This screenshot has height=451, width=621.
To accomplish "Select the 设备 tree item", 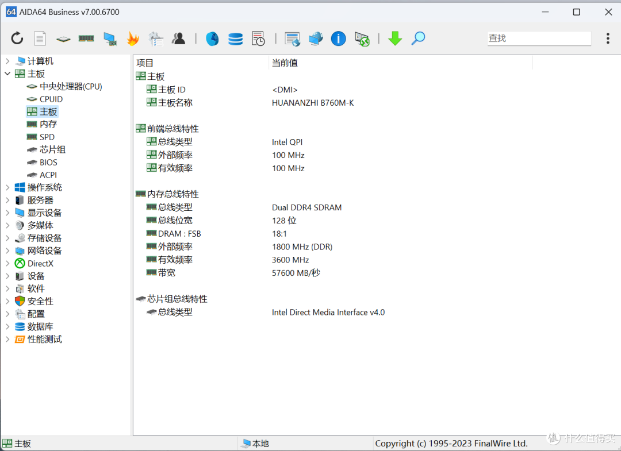I will point(30,276).
